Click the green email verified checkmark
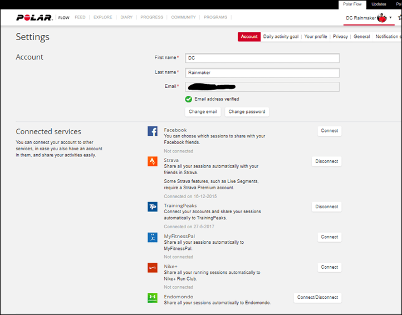402x315 pixels. coord(188,99)
